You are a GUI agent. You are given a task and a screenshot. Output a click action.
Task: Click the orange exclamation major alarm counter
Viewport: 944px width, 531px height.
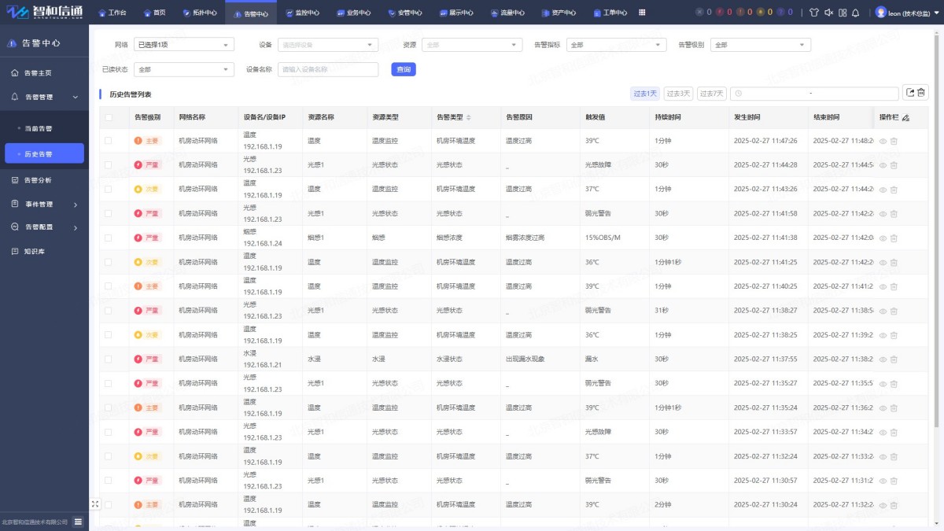(x=739, y=13)
